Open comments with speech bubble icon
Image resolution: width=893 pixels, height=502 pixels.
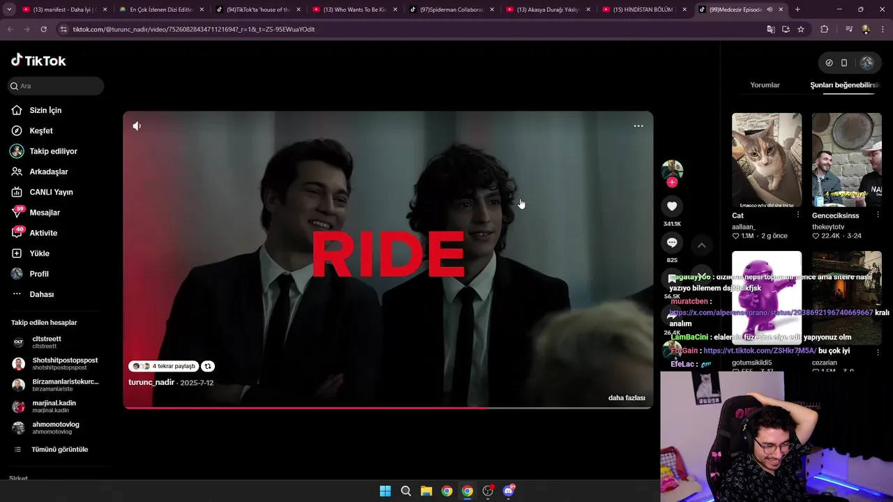click(672, 243)
